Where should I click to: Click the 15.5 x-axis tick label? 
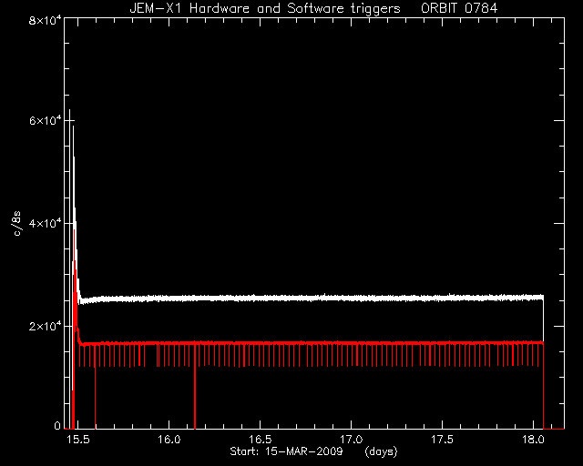pyautogui.click(x=77, y=440)
